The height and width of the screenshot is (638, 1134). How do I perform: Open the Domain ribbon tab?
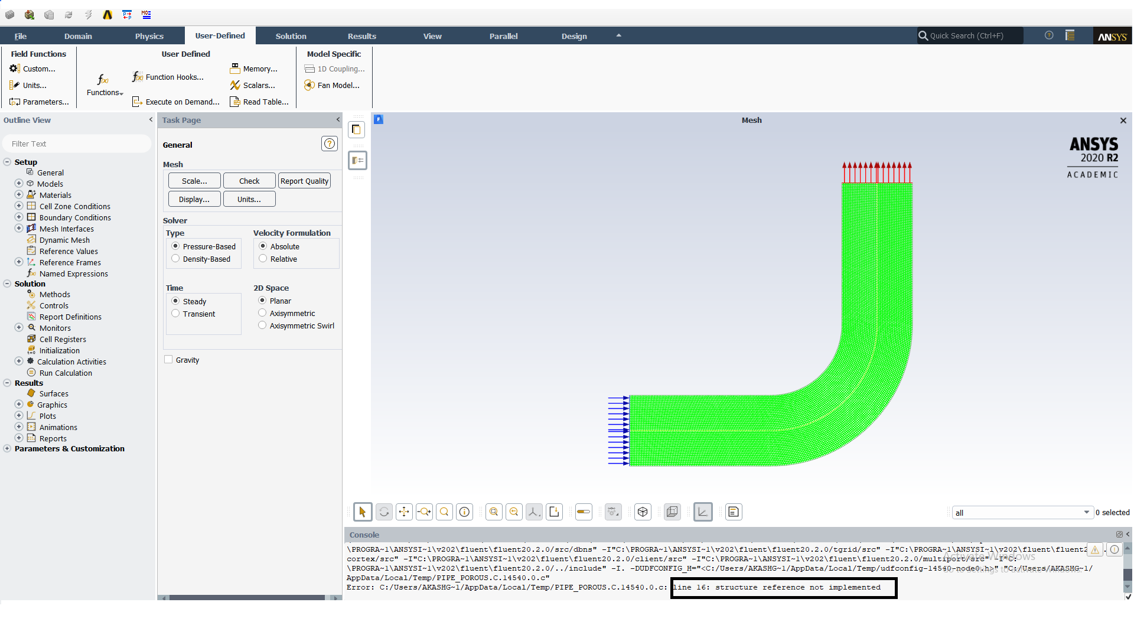click(x=78, y=36)
